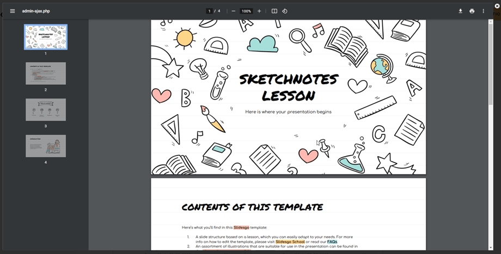The height and width of the screenshot is (254, 501).
Task: Click the current page number field
Action: (209, 11)
